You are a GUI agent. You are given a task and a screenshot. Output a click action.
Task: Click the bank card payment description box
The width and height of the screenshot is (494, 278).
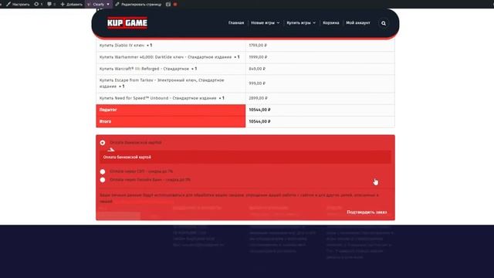[x=245, y=157]
